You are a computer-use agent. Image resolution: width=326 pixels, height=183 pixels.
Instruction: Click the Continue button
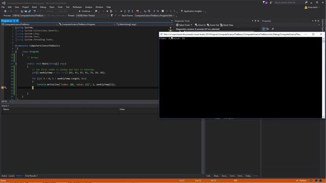click(x=85, y=11)
